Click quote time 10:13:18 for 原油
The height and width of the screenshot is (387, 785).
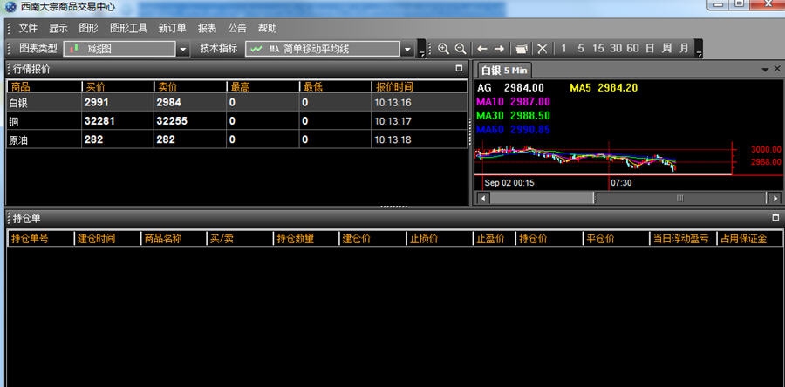(x=392, y=139)
